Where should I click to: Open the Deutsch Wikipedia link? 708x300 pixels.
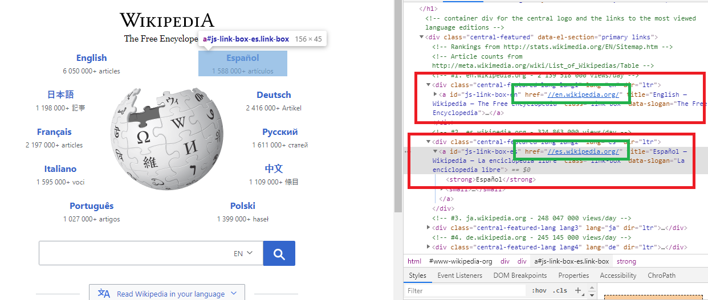(x=274, y=95)
